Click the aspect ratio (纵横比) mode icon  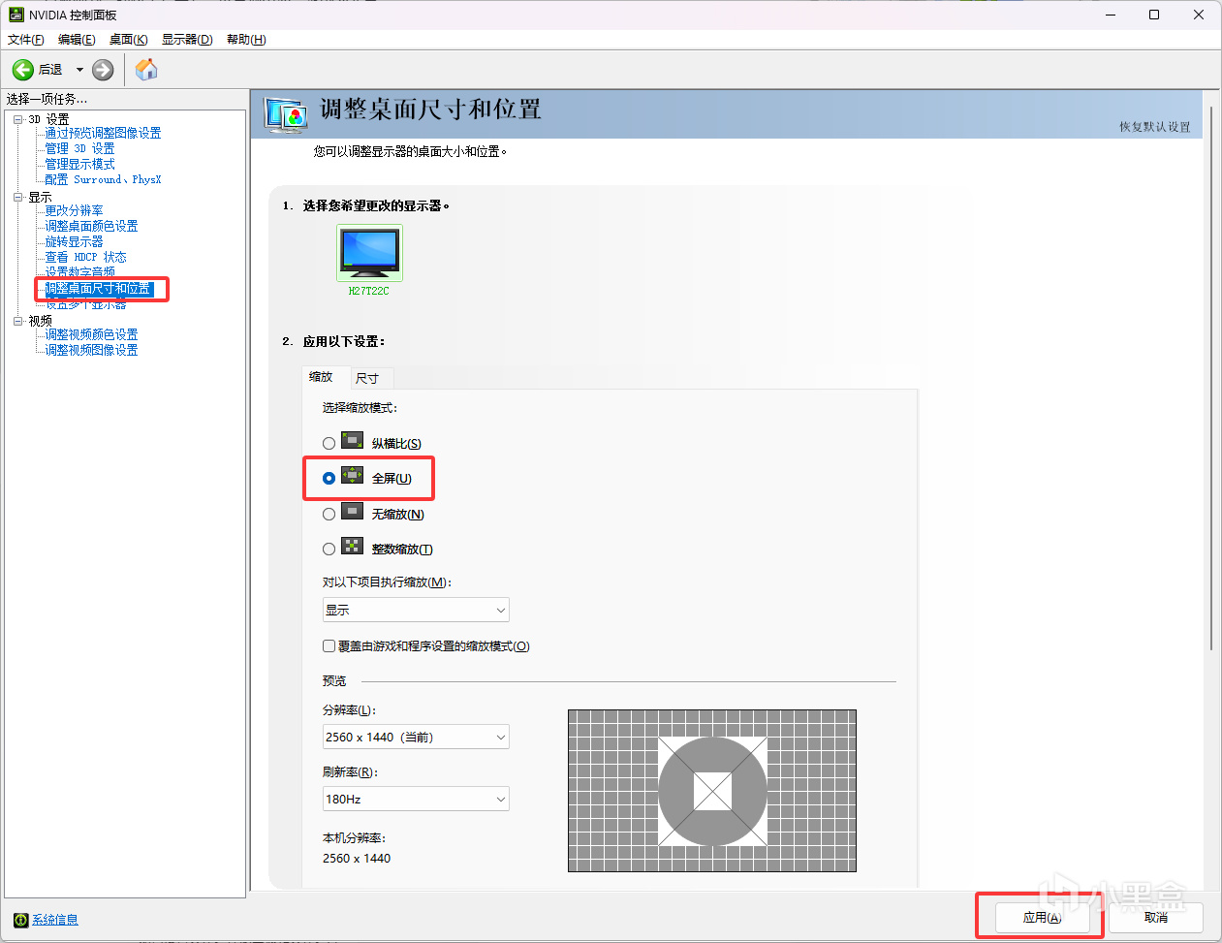[353, 441]
